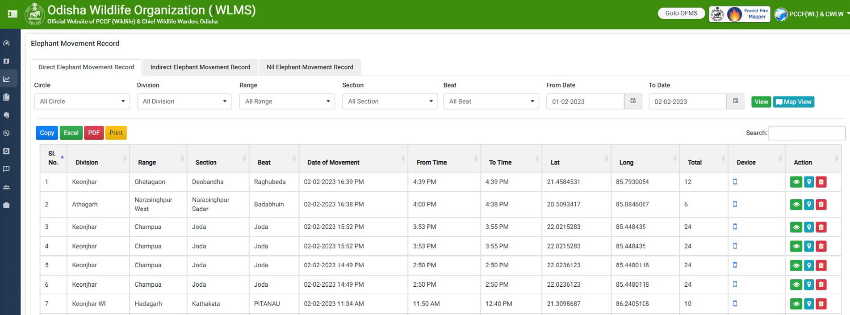Sort table by From Time header

pos(444,158)
